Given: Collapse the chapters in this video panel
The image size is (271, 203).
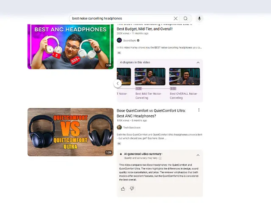Looking at the screenshot, I should click(198, 63).
